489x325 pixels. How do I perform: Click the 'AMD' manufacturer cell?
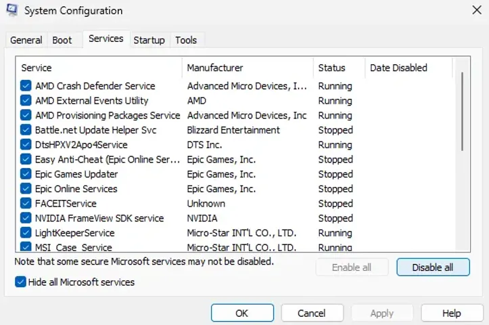(197, 100)
